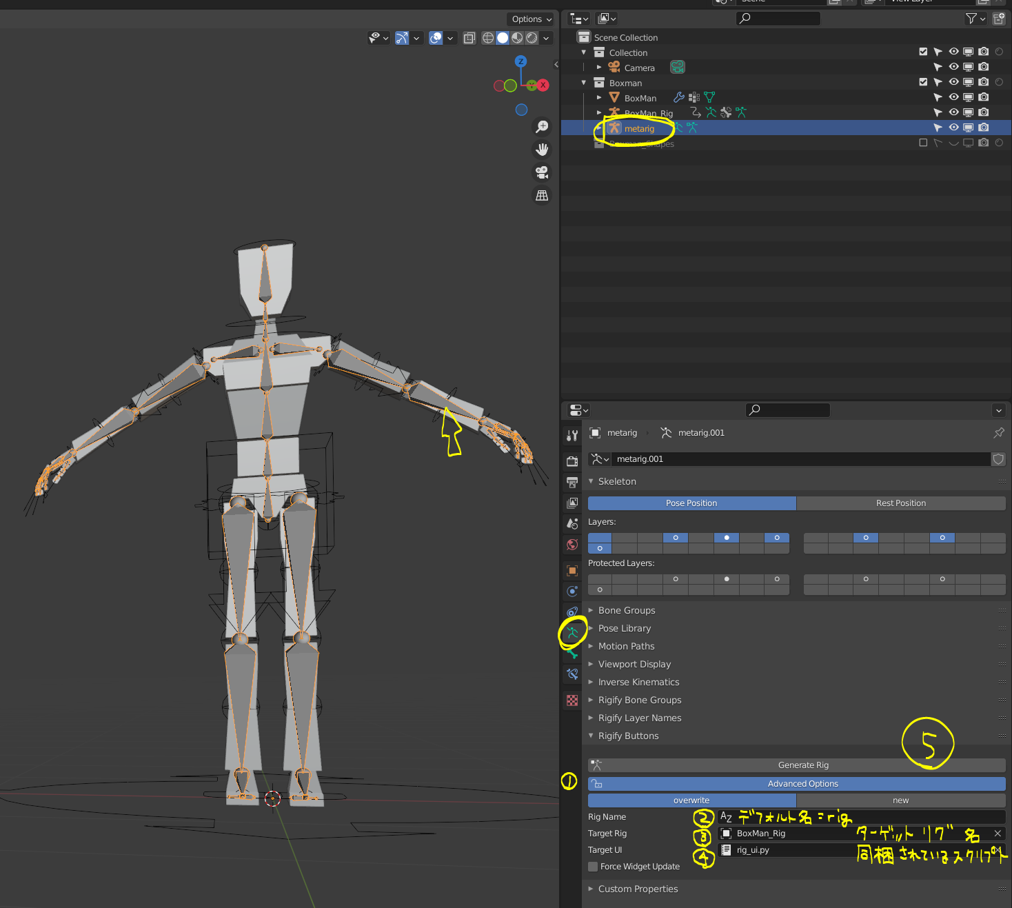Select the pan hand icon in viewport

click(543, 150)
